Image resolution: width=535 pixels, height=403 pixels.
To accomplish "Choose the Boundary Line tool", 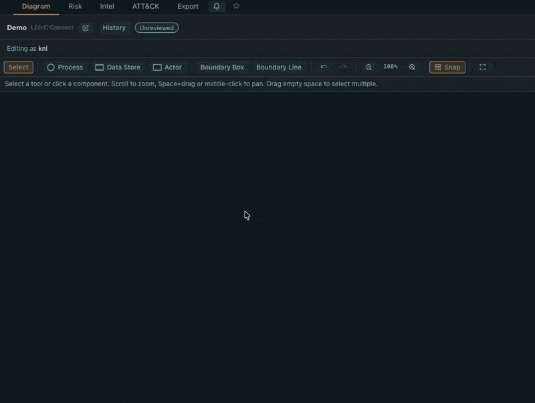I will (279, 67).
